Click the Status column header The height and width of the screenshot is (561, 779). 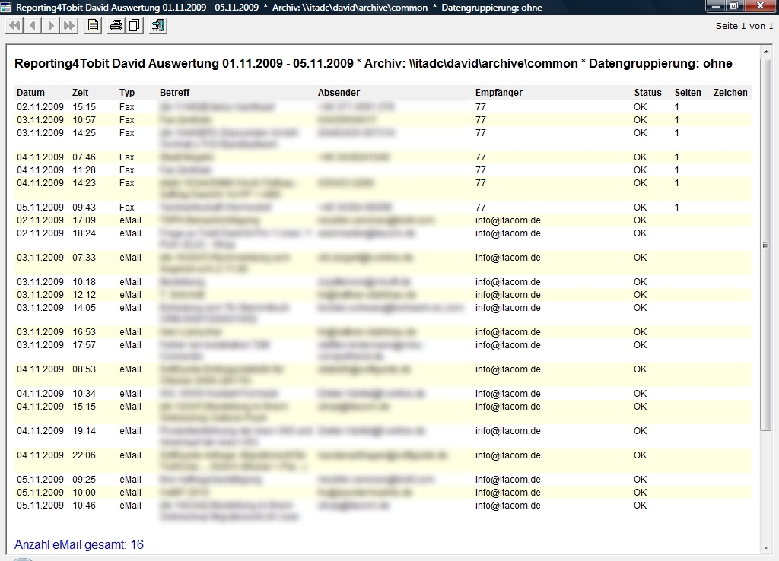648,92
